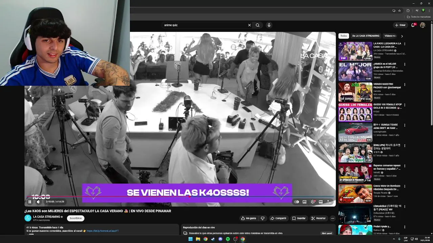Open GUESS 100 FEMALE KPOP IDOLS video
This screenshot has height=243, width=433.
[355, 112]
